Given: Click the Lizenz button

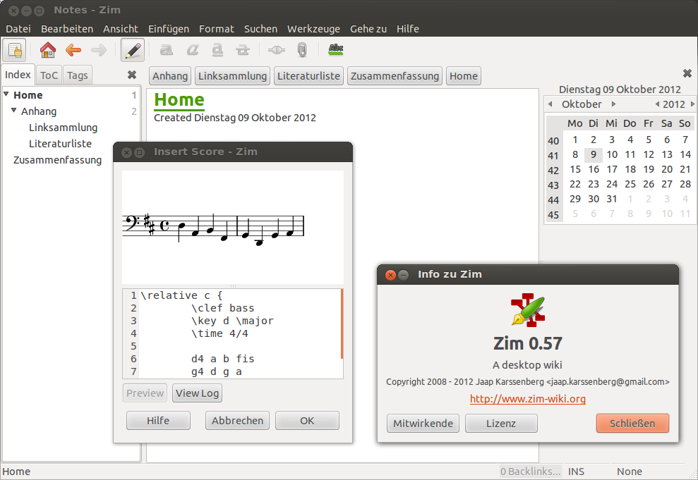Looking at the screenshot, I should pos(501,423).
